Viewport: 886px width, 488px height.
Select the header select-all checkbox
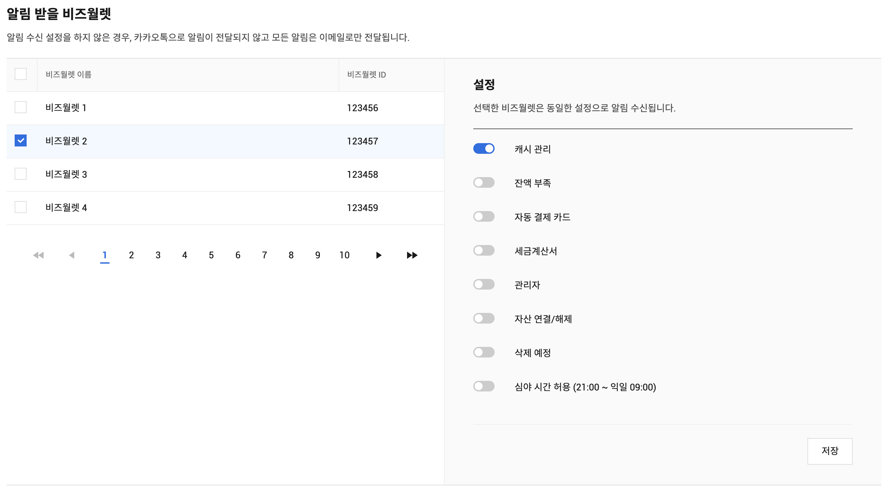21,74
